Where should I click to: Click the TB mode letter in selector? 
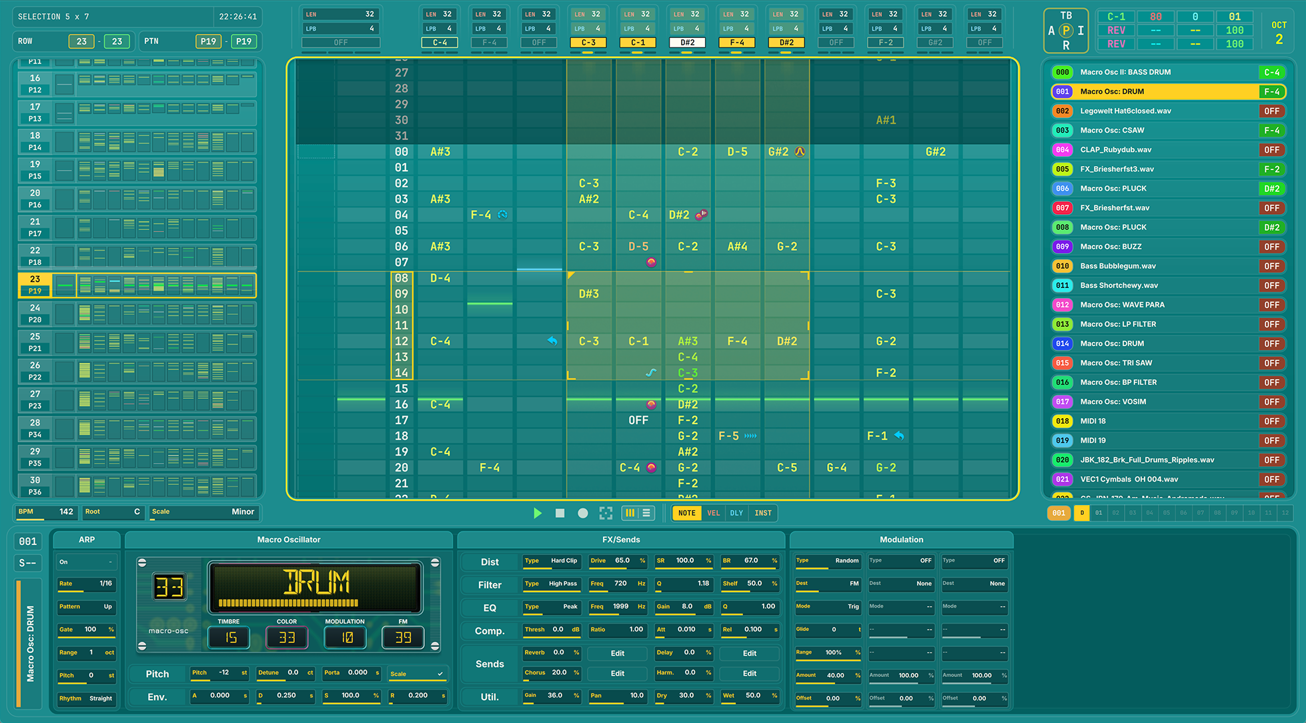click(x=1066, y=15)
